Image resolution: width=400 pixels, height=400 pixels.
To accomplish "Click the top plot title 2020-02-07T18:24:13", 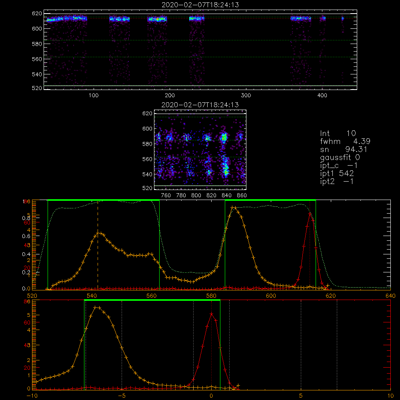I will point(200,5).
